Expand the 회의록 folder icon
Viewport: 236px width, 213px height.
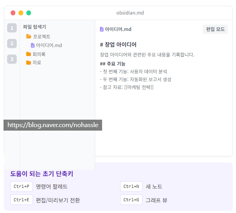(x=28, y=54)
